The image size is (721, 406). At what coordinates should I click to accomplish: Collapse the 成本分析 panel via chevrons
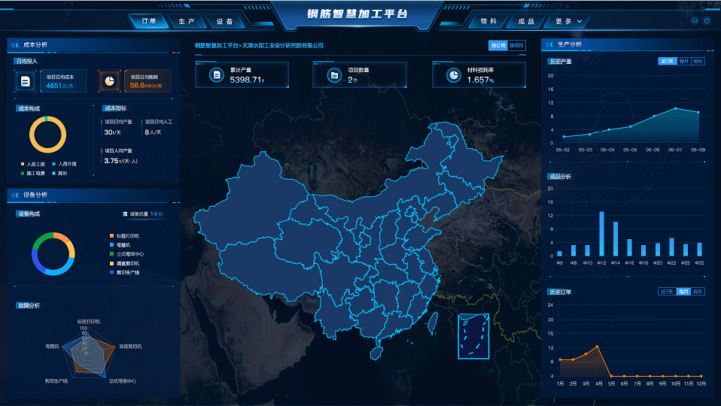click(15, 44)
